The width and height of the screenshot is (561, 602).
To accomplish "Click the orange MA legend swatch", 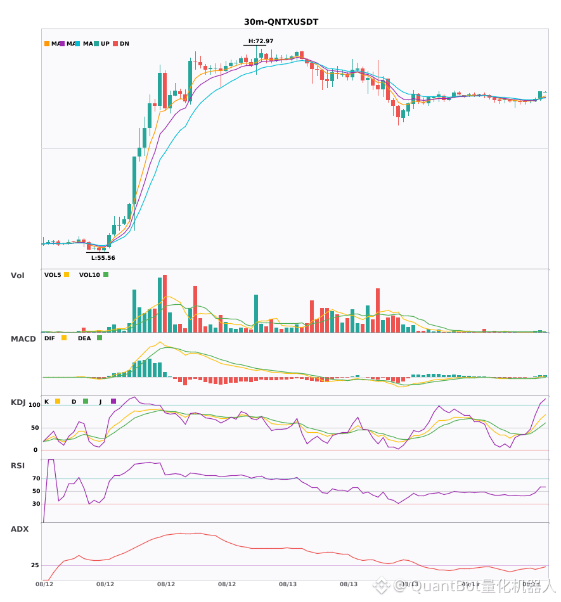I will 47,44.
